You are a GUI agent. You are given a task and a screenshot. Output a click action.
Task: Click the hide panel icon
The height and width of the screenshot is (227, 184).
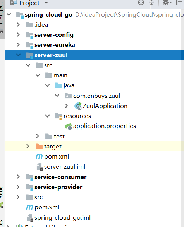point(179,2)
